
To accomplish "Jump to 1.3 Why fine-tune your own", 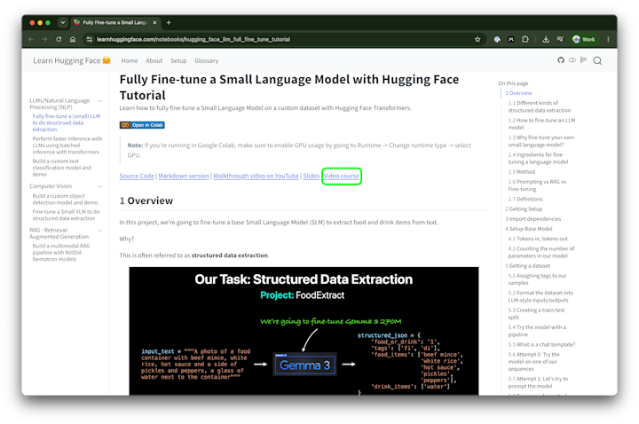I will point(540,141).
